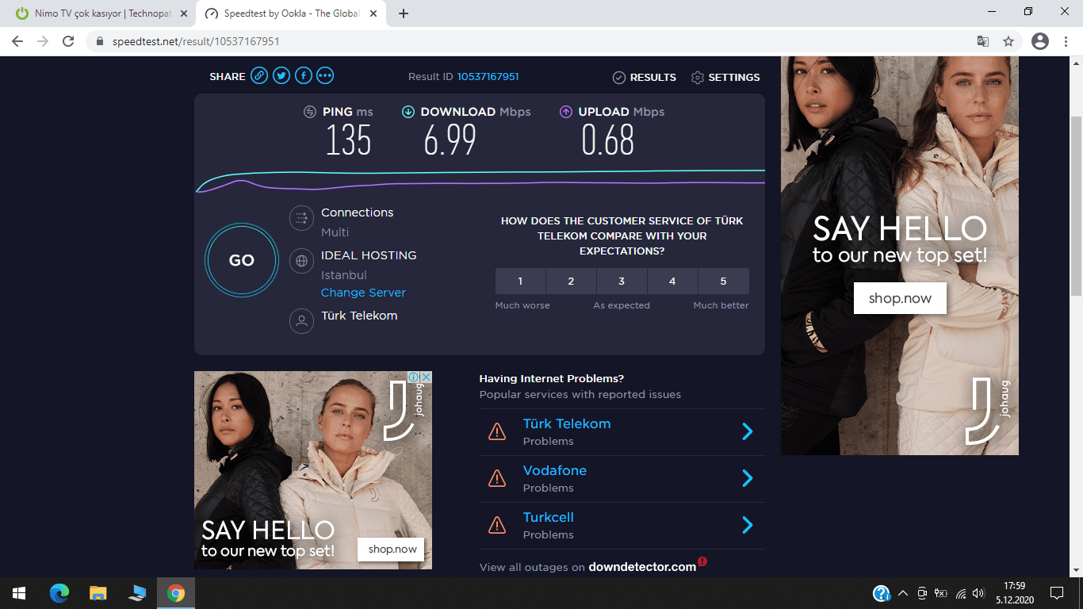Rate customer service 5, Much better
This screenshot has height=609, width=1083.
(723, 282)
